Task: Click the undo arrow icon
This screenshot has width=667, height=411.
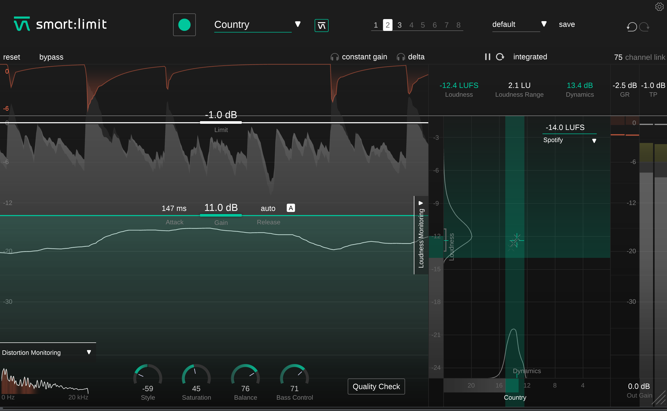Action: (632, 27)
